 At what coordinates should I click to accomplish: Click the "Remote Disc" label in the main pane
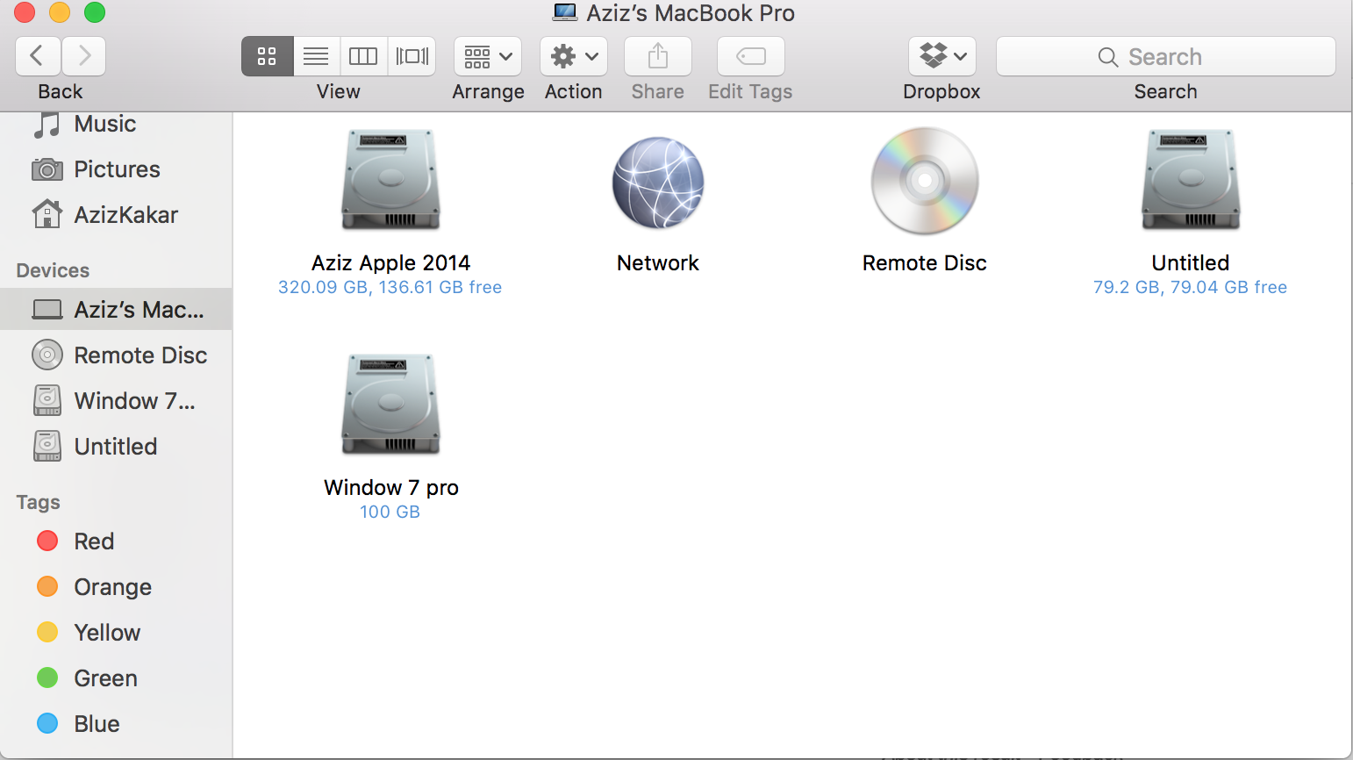925,263
